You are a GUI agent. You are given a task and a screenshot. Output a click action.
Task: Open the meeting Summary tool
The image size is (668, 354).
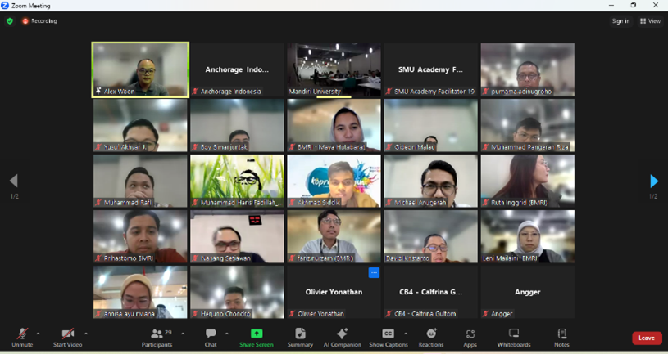pyautogui.click(x=300, y=337)
